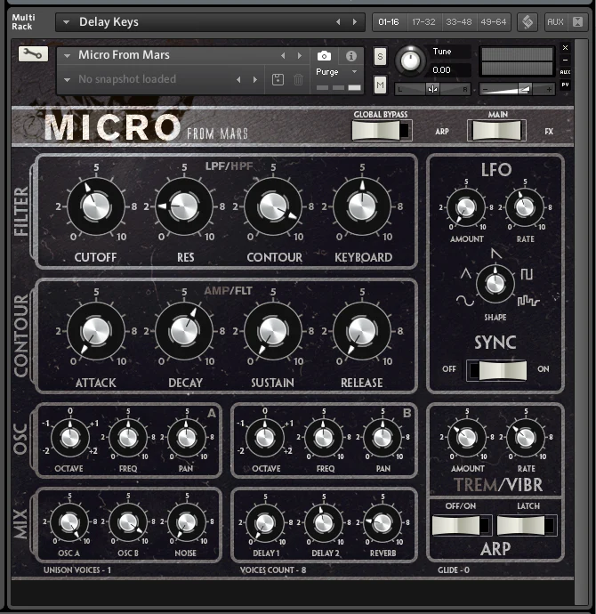Select the sine LFO shape icon
The image size is (596, 614).
point(465,301)
